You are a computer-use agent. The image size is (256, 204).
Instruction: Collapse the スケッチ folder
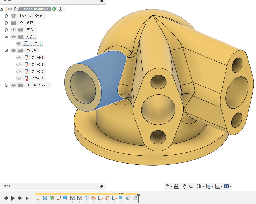6,50
